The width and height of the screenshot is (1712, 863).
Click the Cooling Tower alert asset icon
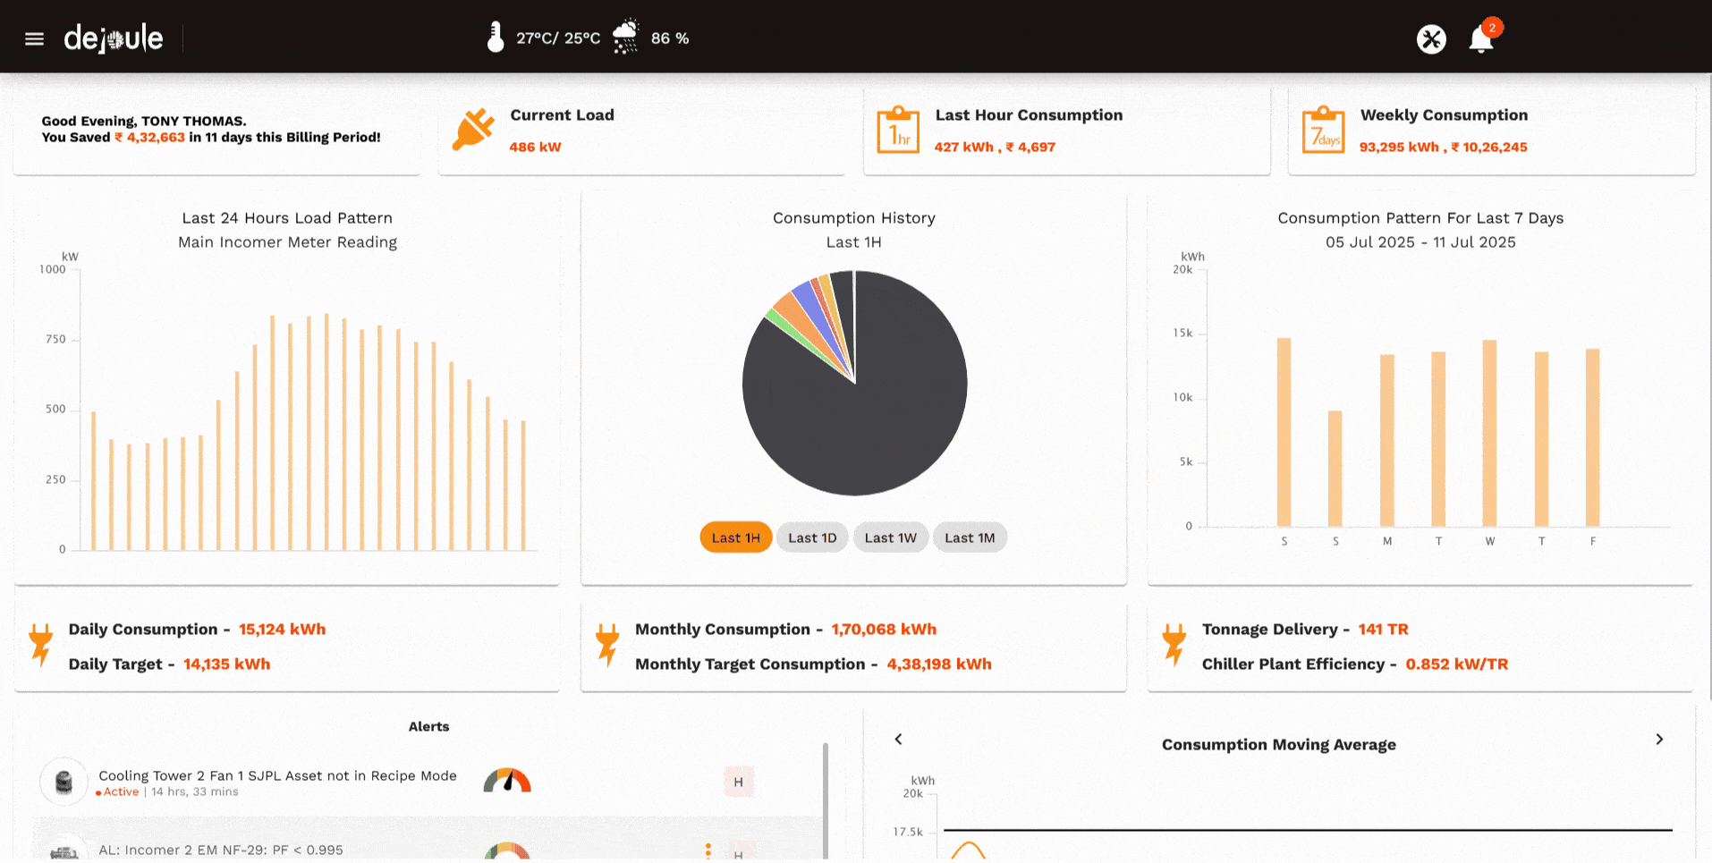tap(64, 783)
